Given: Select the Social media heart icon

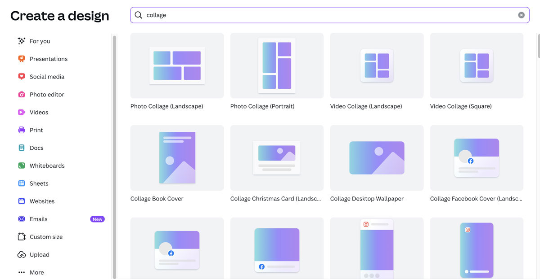Looking at the screenshot, I should point(22,77).
